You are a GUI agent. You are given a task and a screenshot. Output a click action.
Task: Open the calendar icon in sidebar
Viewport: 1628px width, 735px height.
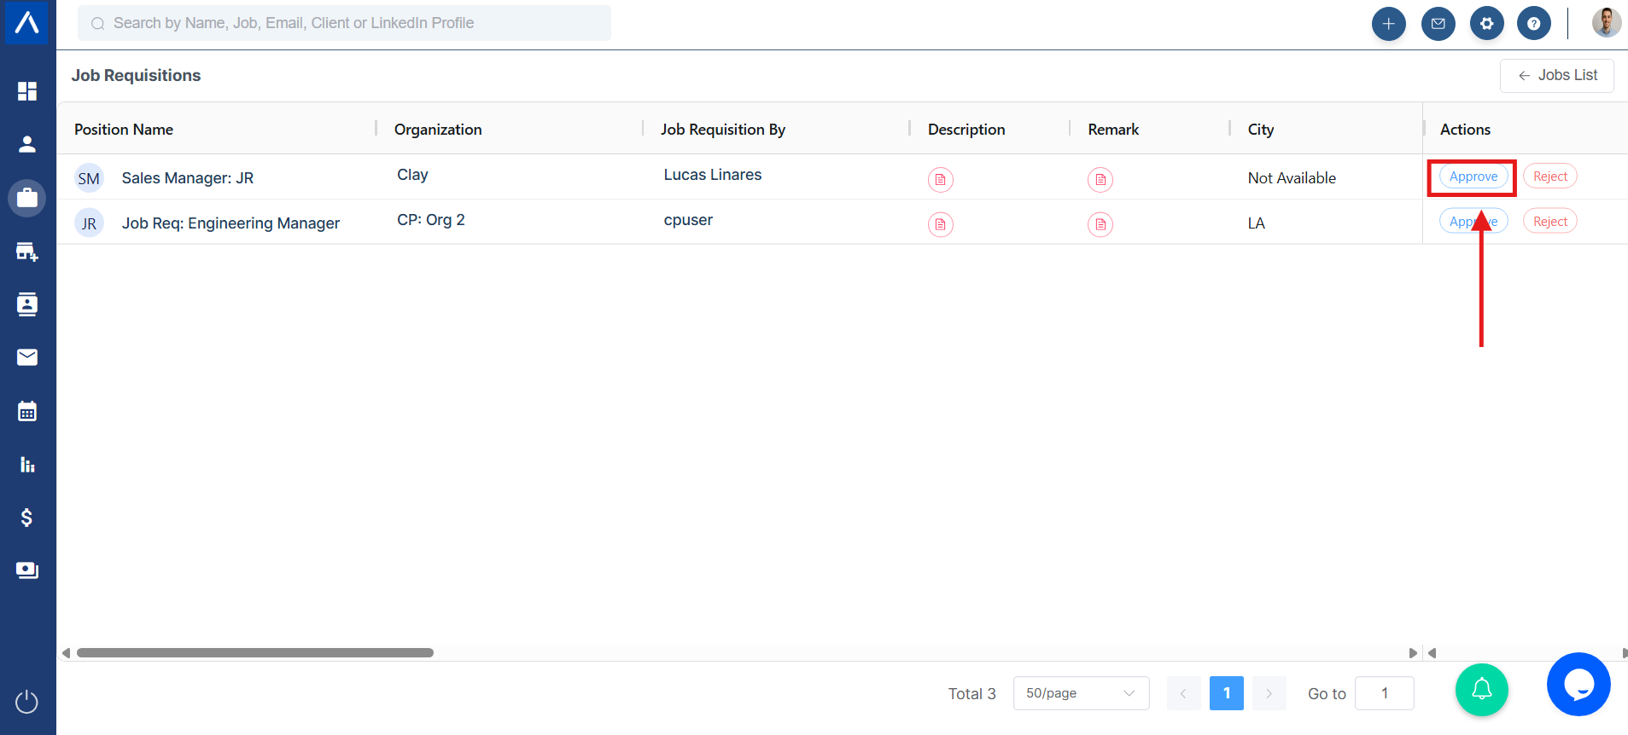click(x=27, y=412)
